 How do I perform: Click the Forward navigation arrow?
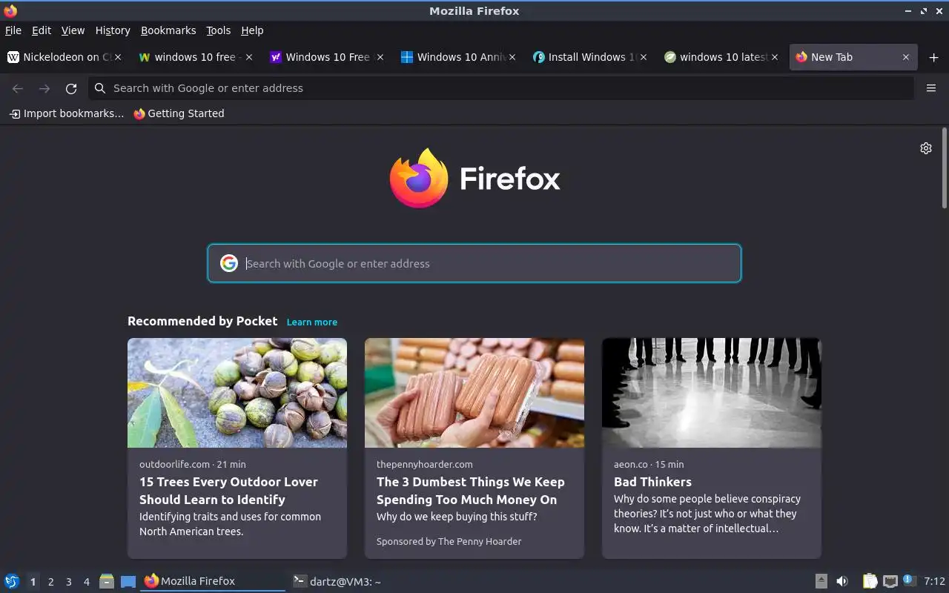(x=44, y=88)
